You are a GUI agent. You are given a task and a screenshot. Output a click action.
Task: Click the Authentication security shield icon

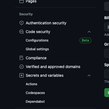[22, 23]
